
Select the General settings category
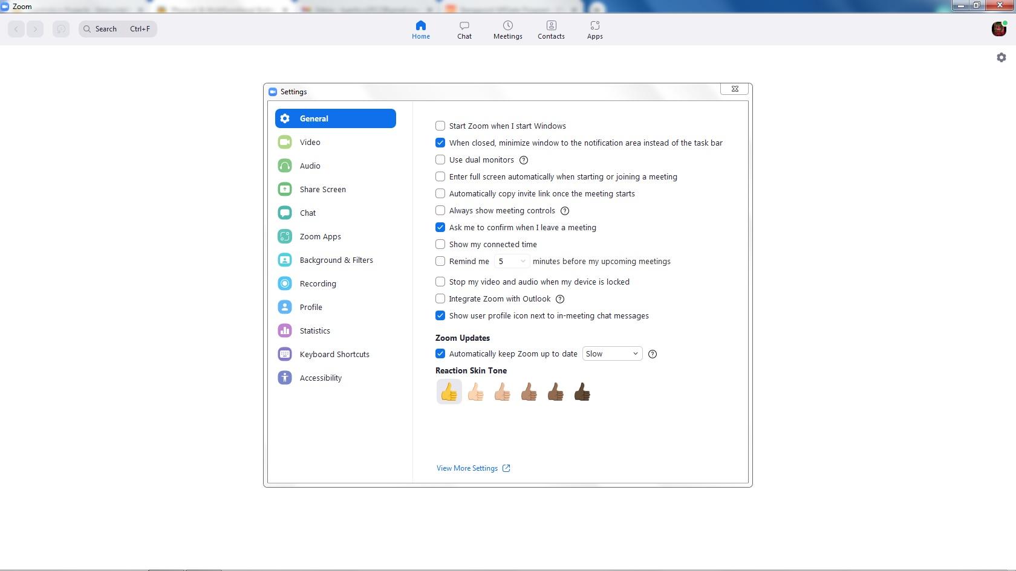point(336,118)
